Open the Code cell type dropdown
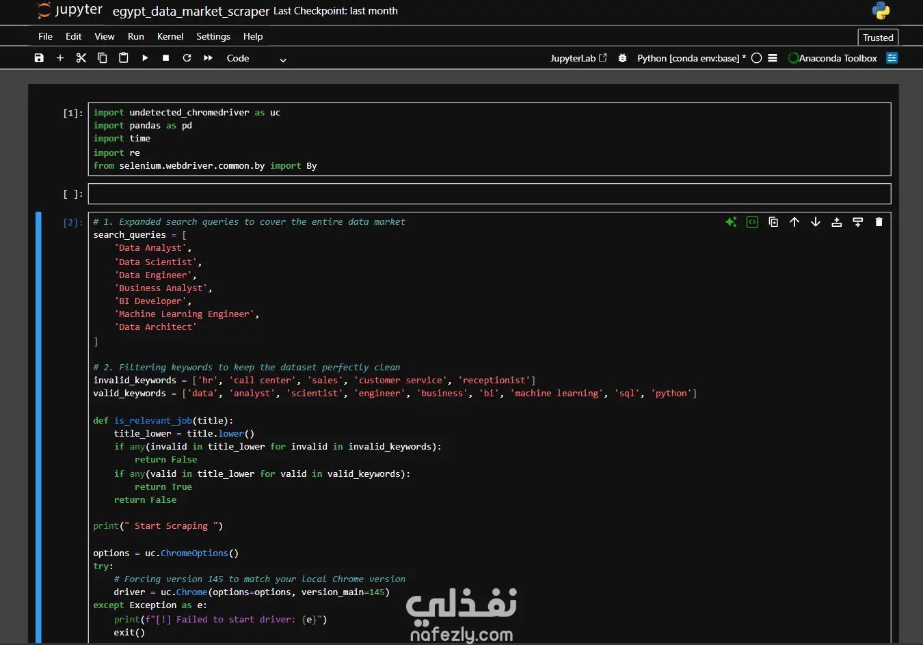 point(256,59)
